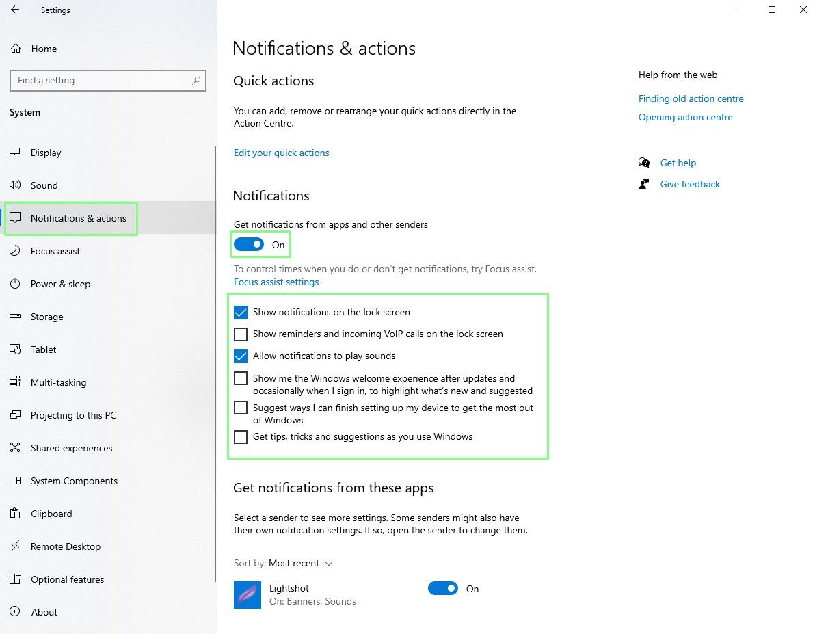
Task: Uncheck Show notifications on the lock screen
Action: click(x=241, y=313)
